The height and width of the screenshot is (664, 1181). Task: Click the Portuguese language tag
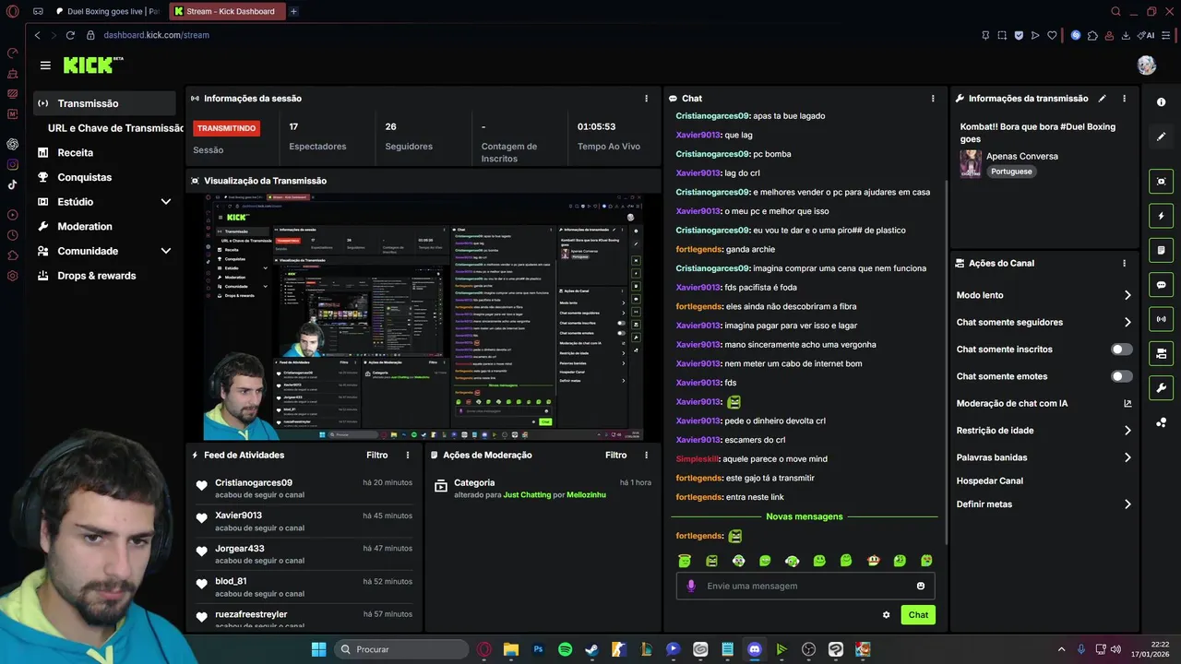(x=1011, y=172)
